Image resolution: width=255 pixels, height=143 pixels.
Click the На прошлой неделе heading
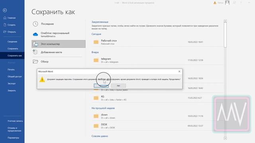[103, 108]
